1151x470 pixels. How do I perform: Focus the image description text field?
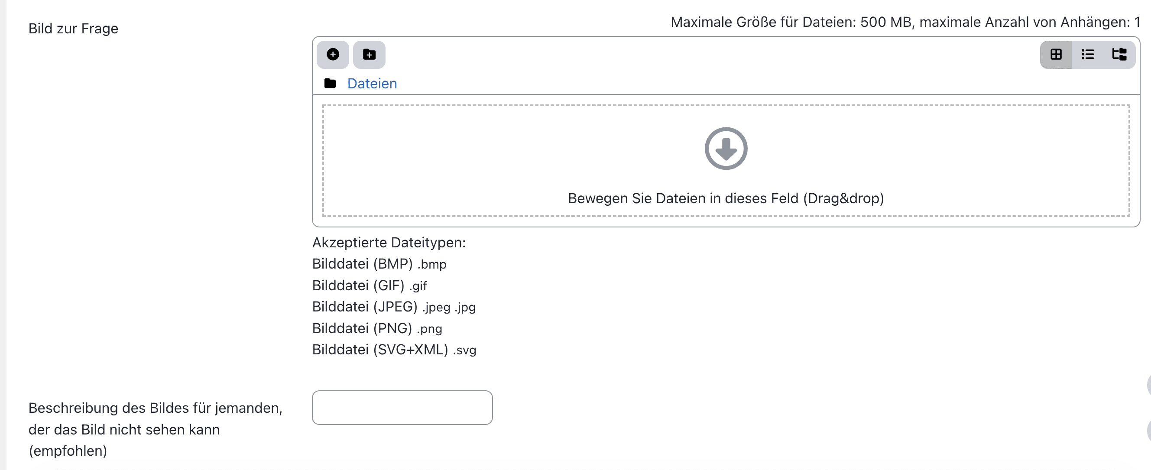pos(402,407)
